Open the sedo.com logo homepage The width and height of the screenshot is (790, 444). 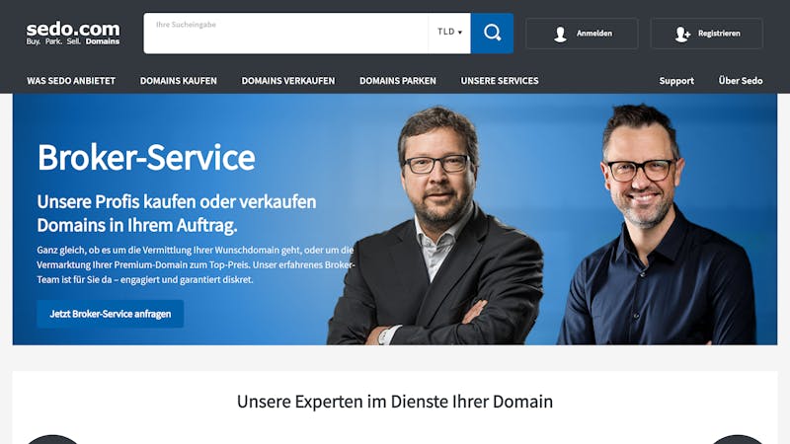point(73,34)
